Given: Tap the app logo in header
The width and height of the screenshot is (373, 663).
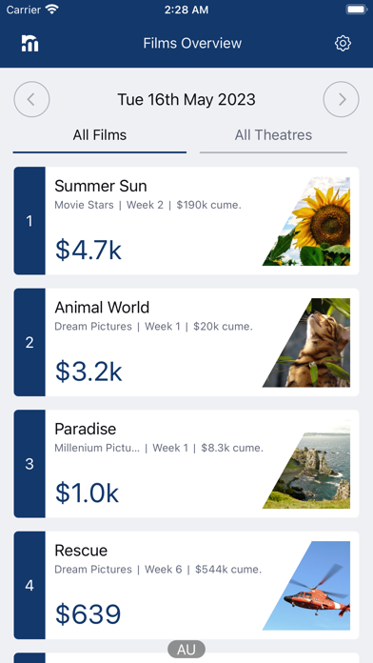Looking at the screenshot, I should 30,44.
